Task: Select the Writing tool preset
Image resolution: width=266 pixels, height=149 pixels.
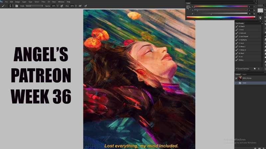Action: [248, 60]
